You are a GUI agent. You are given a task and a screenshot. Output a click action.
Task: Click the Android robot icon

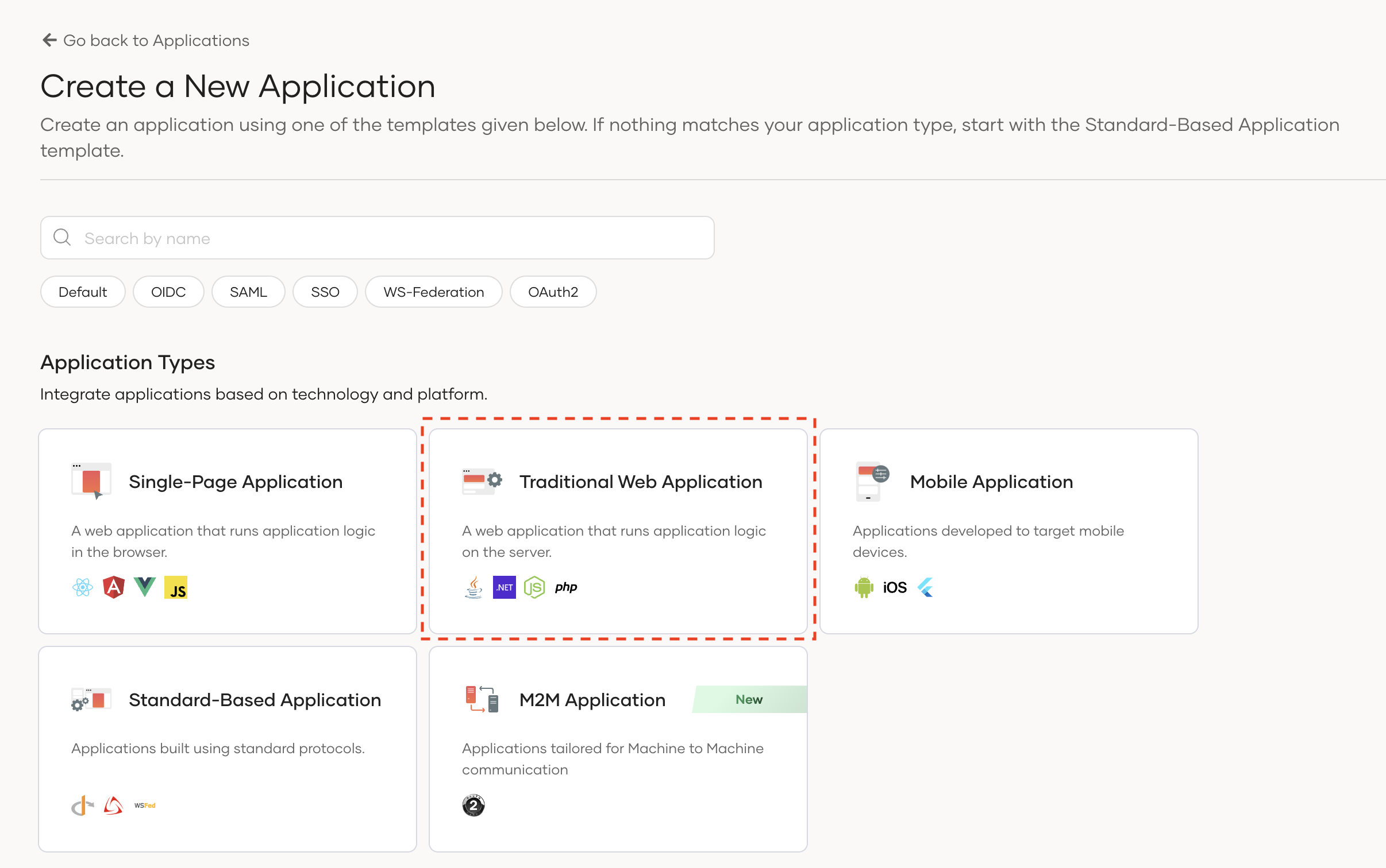pos(864,587)
